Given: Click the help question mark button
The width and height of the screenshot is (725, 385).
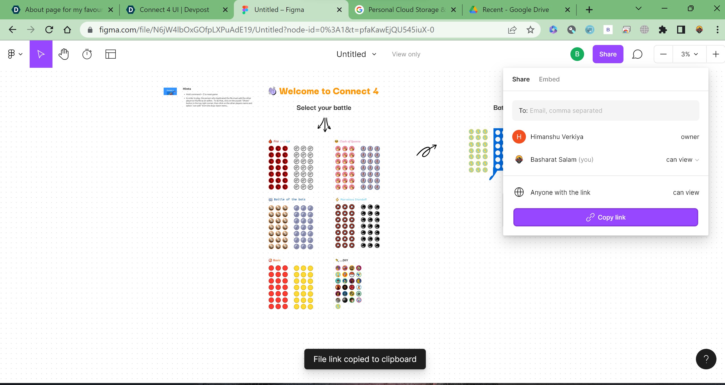Looking at the screenshot, I should tap(706, 359).
